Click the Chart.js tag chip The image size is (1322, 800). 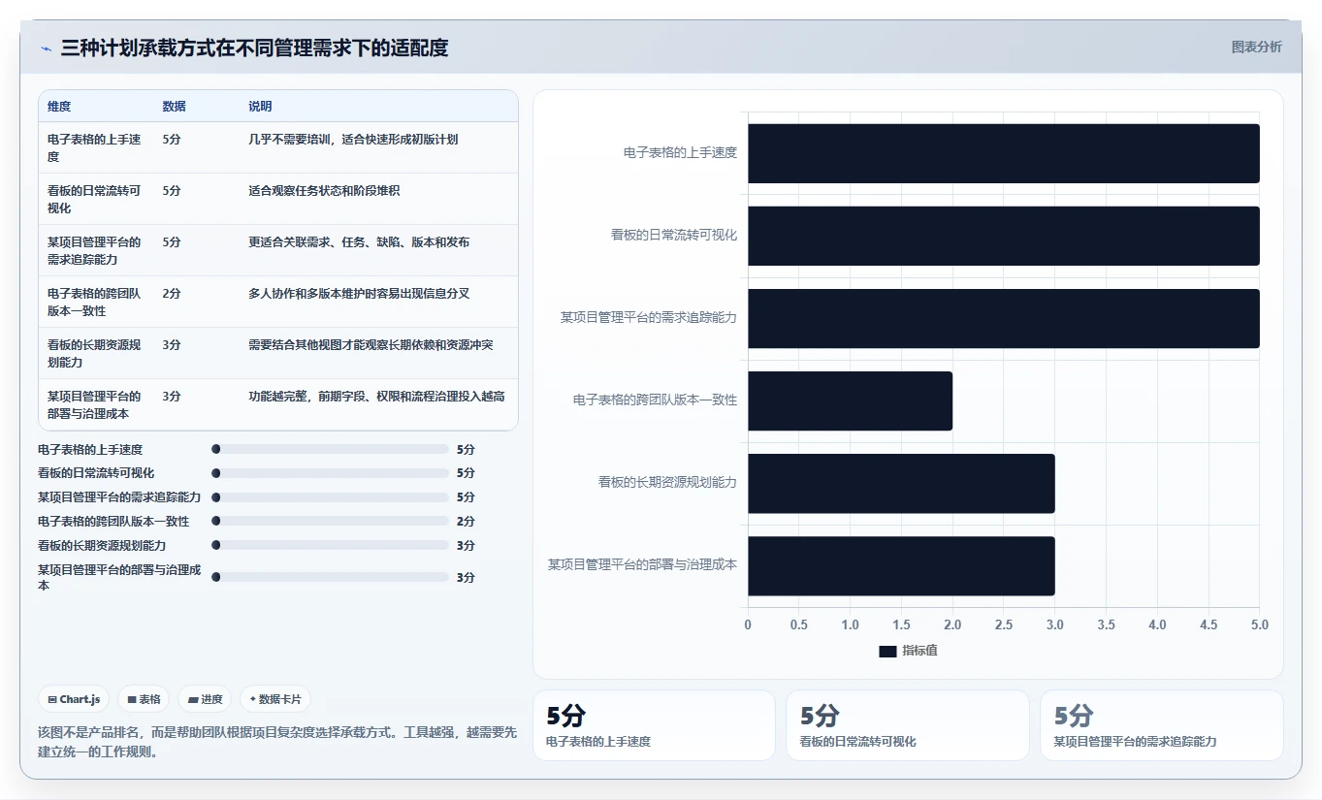click(74, 699)
